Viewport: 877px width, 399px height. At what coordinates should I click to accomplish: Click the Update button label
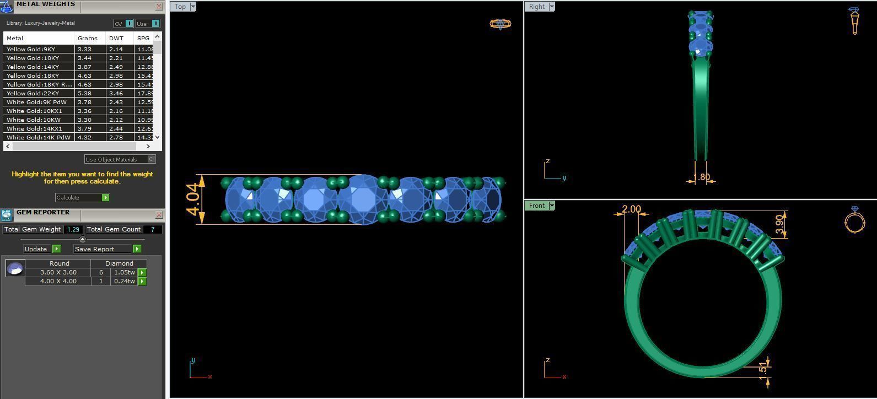pos(36,249)
